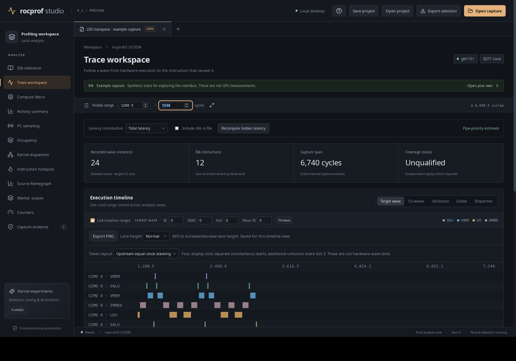The width and height of the screenshot is (516, 361).
Task: Show Occupancy view
Action: tap(37, 140)
